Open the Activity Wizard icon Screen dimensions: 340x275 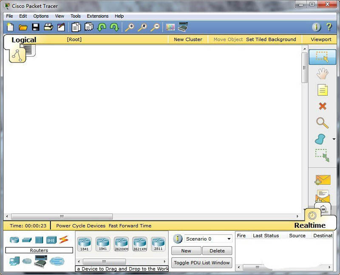[x=61, y=27]
